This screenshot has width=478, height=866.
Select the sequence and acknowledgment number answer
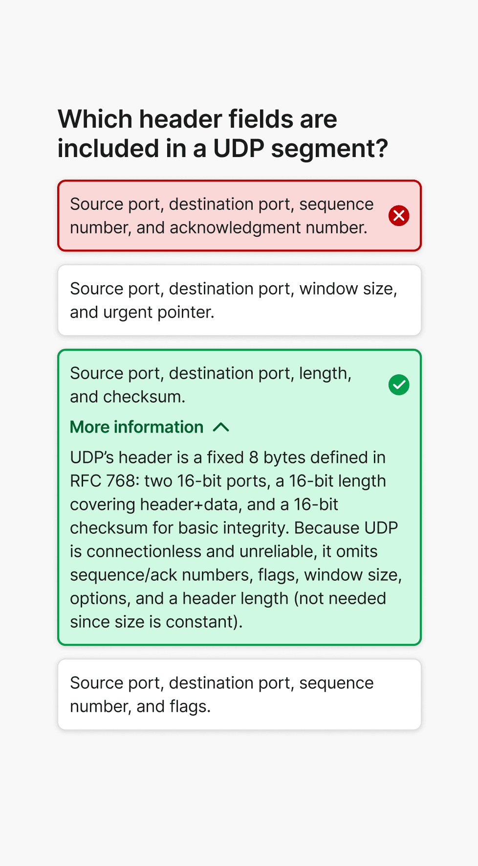pyautogui.click(x=239, y=216)
